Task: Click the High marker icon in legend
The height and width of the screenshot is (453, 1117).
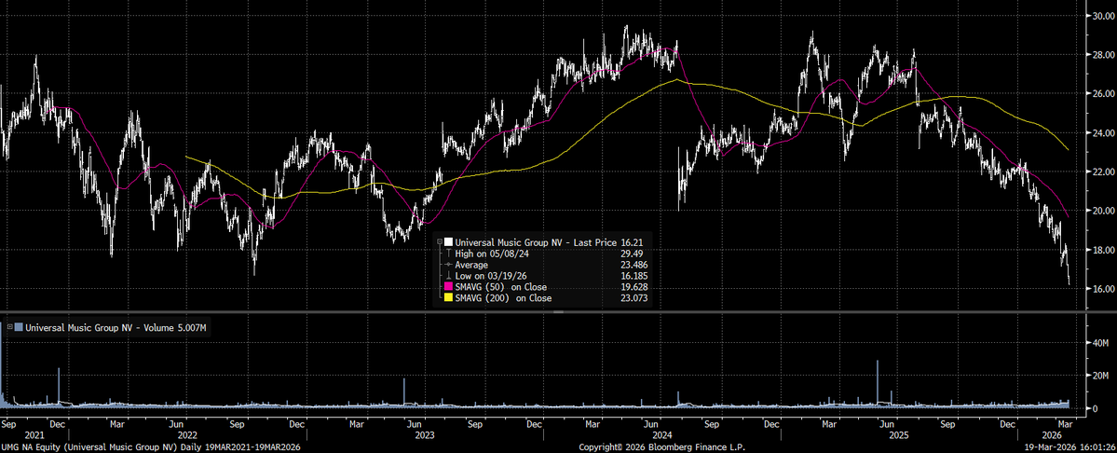Action: 448,252
